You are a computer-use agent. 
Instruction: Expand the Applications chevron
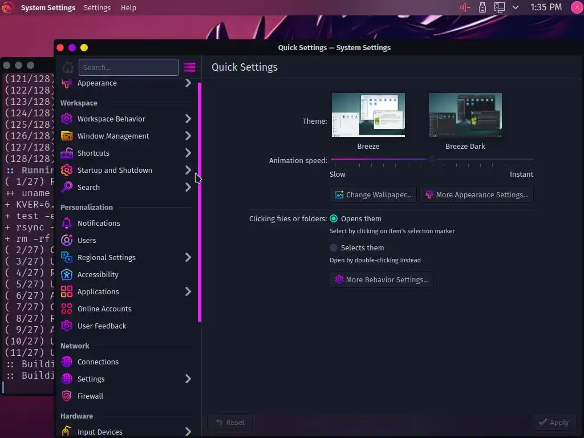click(x=188, y=291)
